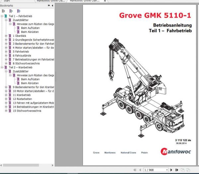Collapse Teil 2 – Kranbetrieb tree node

point(2,67)
